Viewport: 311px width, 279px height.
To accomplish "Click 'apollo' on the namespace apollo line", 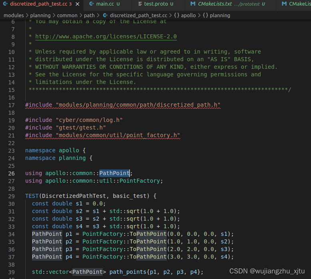I will click(x=69, y=151).
